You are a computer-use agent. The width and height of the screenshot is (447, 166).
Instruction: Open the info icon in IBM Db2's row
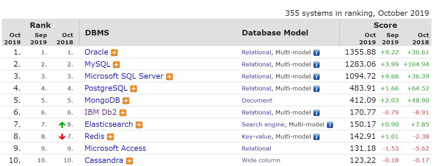tap(317, 113)
